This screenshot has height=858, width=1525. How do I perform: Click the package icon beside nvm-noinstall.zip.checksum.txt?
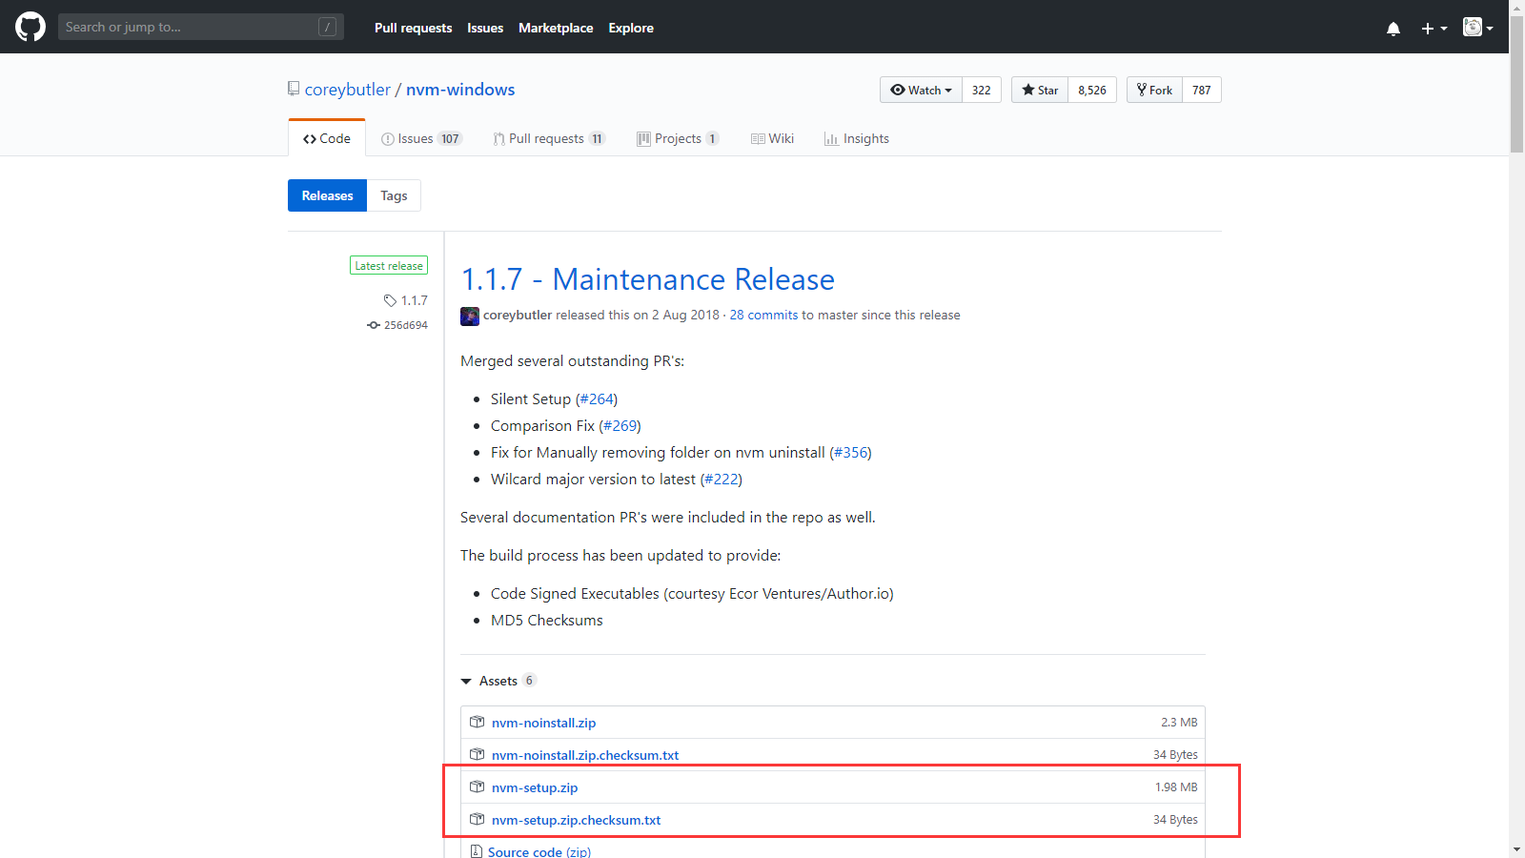pos(478,754)
